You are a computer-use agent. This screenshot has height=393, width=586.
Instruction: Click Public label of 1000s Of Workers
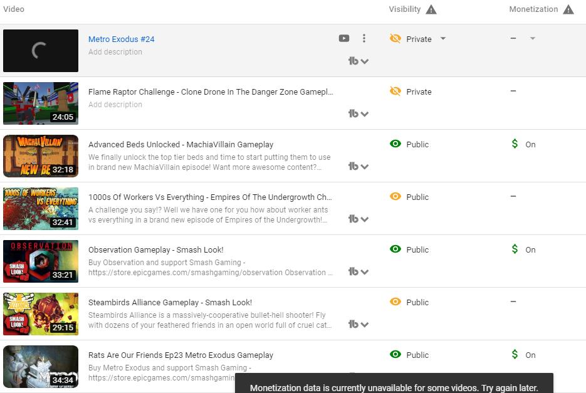(417, 197)
